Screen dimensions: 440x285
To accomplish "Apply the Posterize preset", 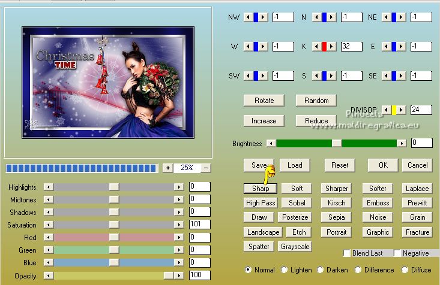I will click(295, 217).
